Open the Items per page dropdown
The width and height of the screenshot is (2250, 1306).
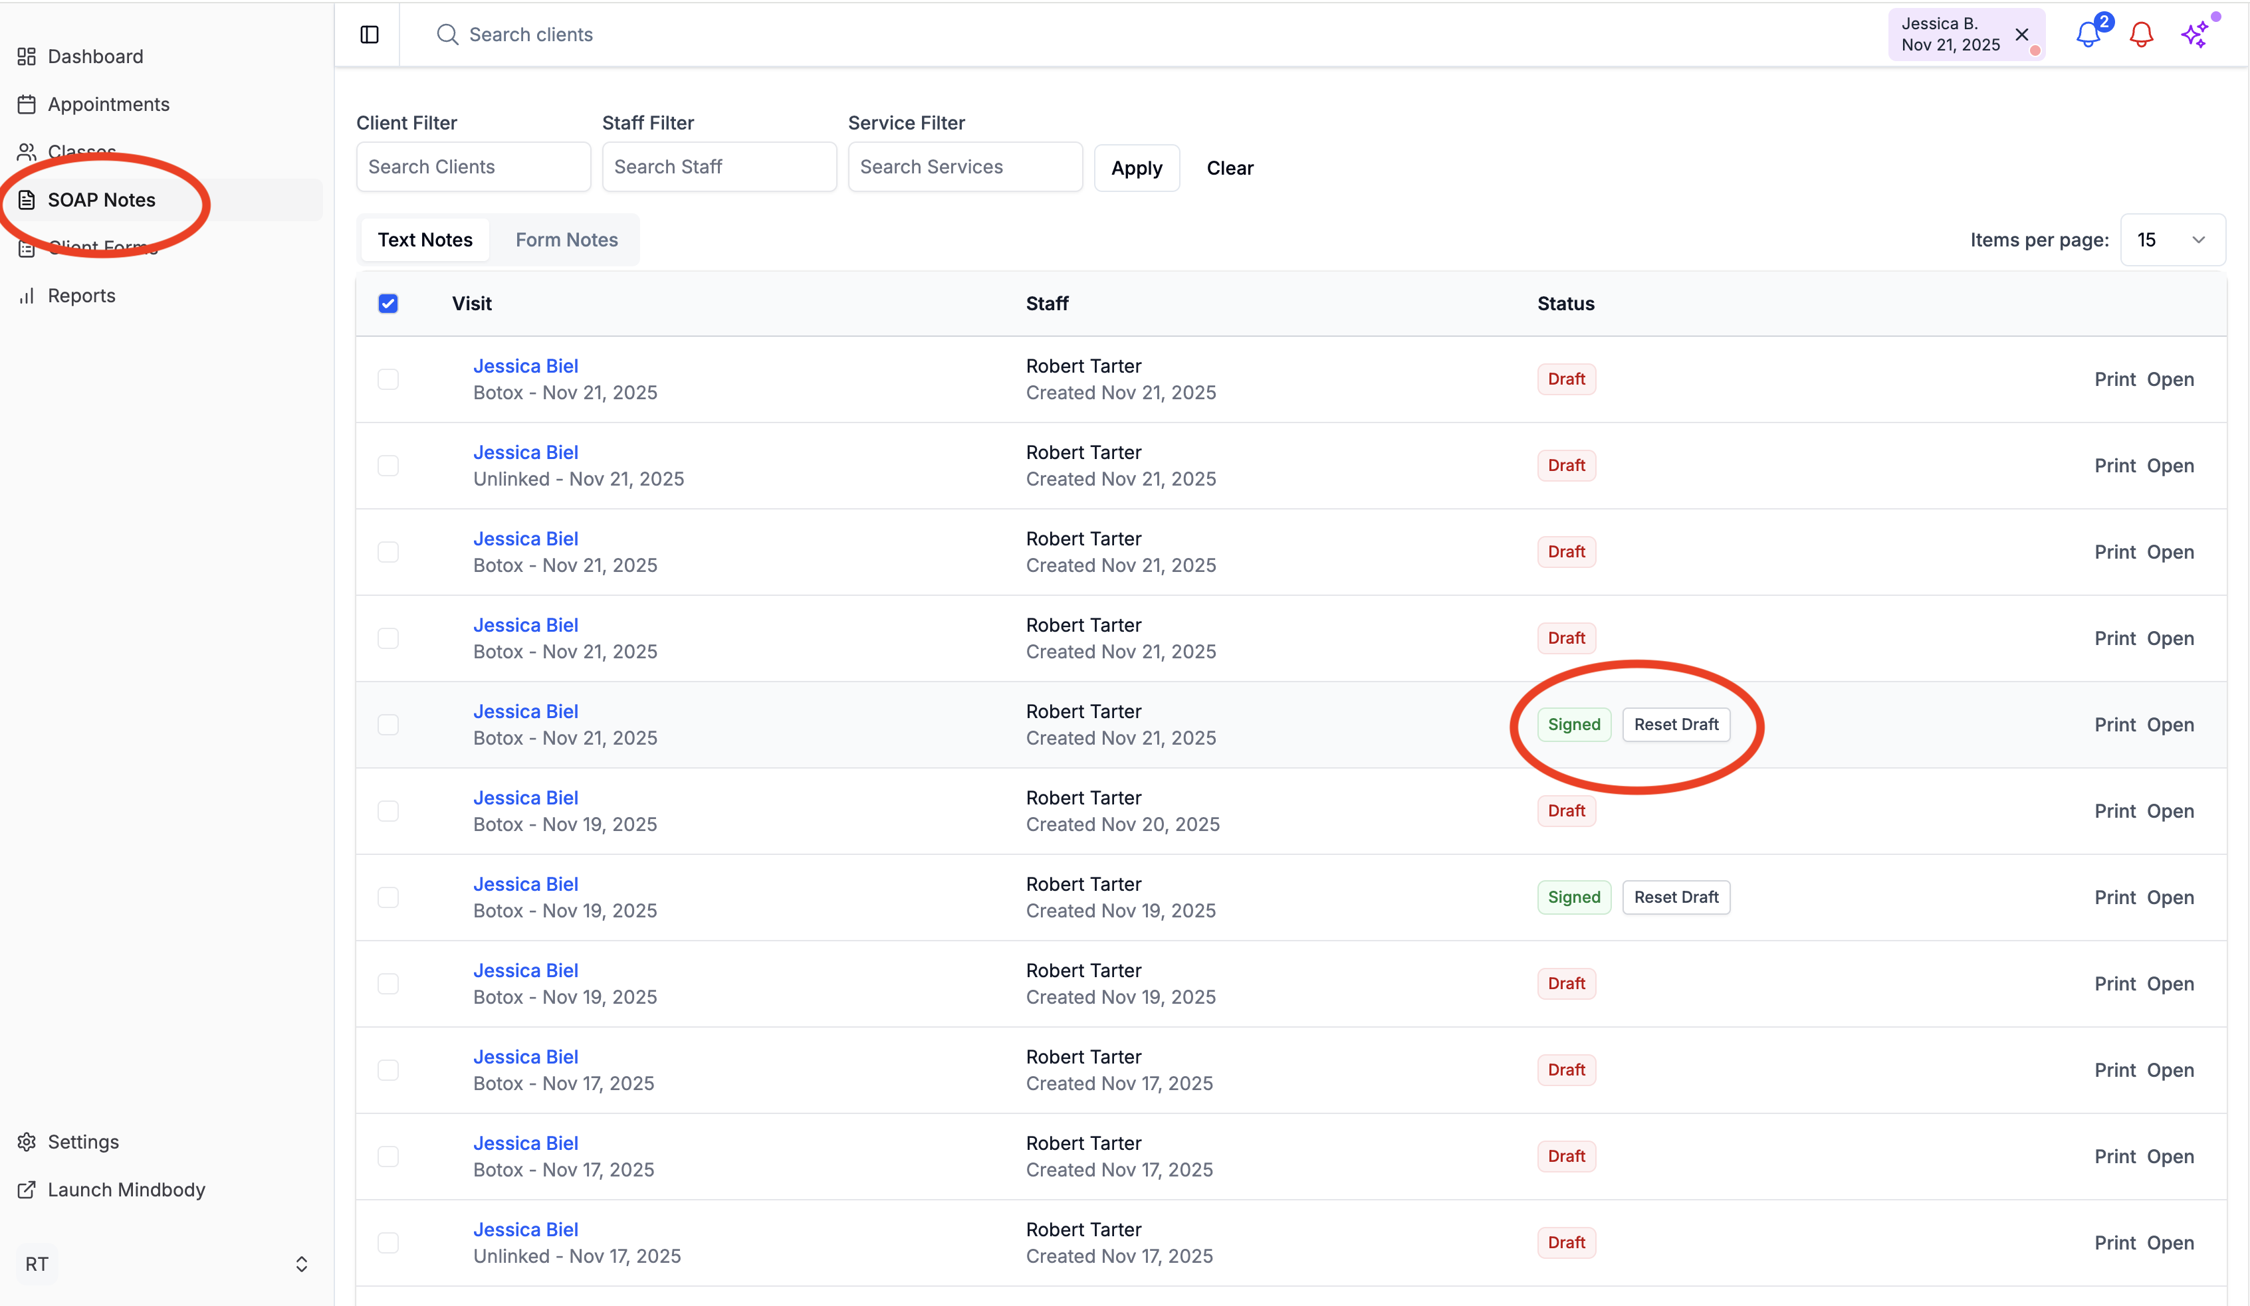(x=2172, y=240)
